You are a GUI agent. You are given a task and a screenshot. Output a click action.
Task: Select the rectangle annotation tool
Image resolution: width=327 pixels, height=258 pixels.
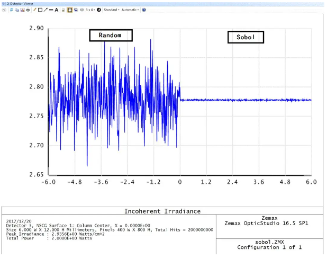40,10
